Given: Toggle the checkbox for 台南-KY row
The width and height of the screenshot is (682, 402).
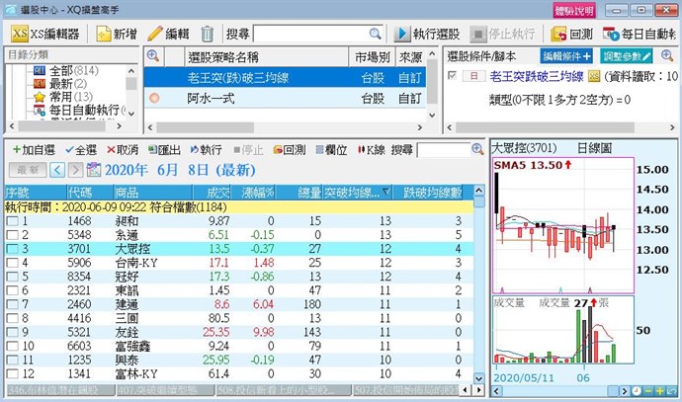Looking at the screenshot, I should point(12,264).
